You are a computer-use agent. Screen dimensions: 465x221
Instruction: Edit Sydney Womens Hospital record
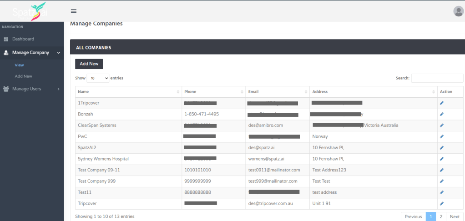[x=442, y=159]
